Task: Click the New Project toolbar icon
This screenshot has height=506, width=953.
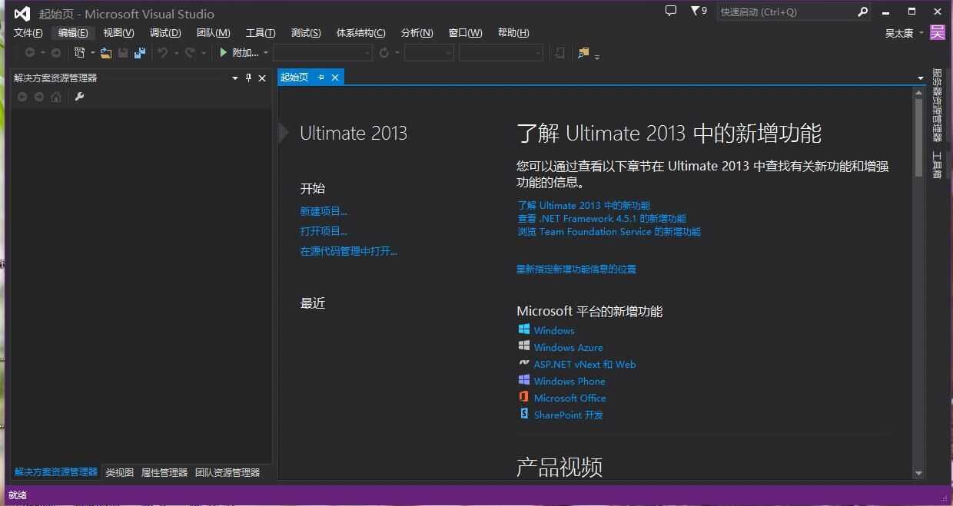Action: (79, 53)
